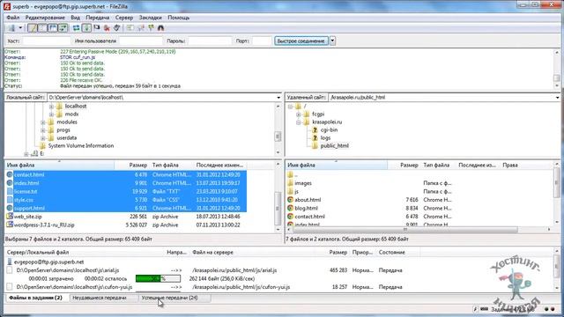The height and width of the screenshot is (317, 564).
Task: Click the Пароль input field
Action: [210, 41]
